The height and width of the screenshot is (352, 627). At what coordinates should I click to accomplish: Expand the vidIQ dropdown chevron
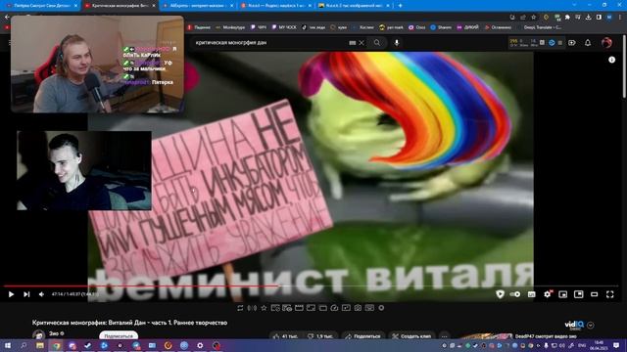[x=591, y=326]
